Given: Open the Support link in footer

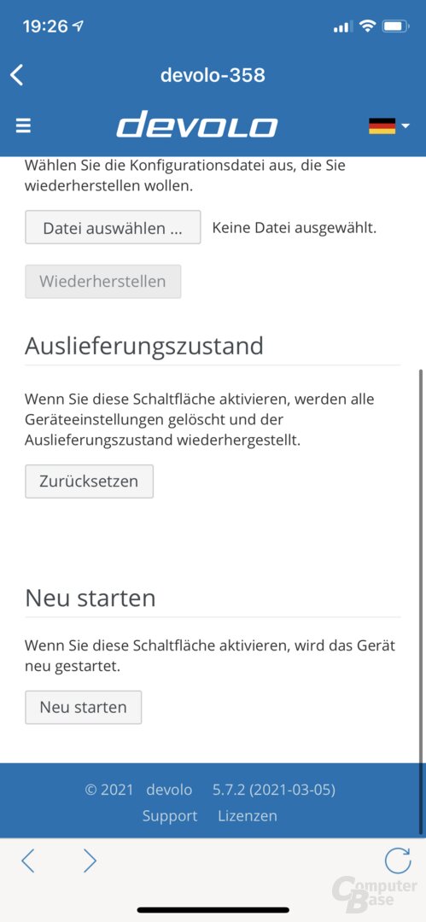Looking at the screenshot, I should [170, 816].
